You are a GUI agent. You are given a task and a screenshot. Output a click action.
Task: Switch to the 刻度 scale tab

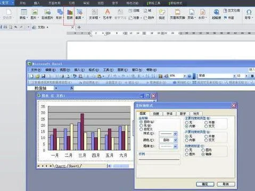pos(156,114)
